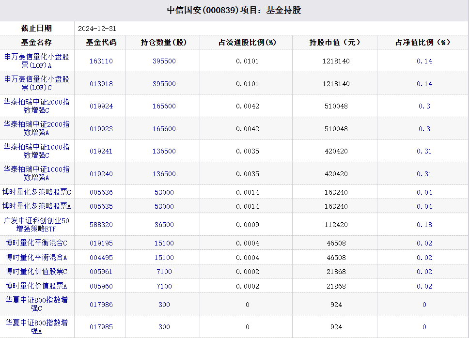This screenshot has height=338, width=469.
Task: Click holding quantity 300 for fund 017986
Action: [164, 305]
